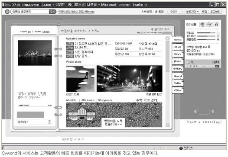Click the pen-drawing icon in the mini shop panel
The height and width of the screenshot is (157, 228).
[209, 24]
